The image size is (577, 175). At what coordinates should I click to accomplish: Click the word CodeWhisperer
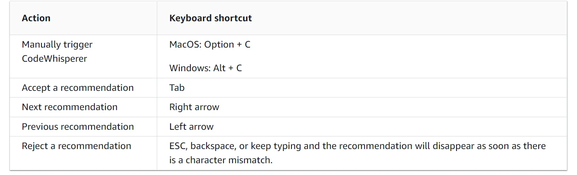click(55, 59)
